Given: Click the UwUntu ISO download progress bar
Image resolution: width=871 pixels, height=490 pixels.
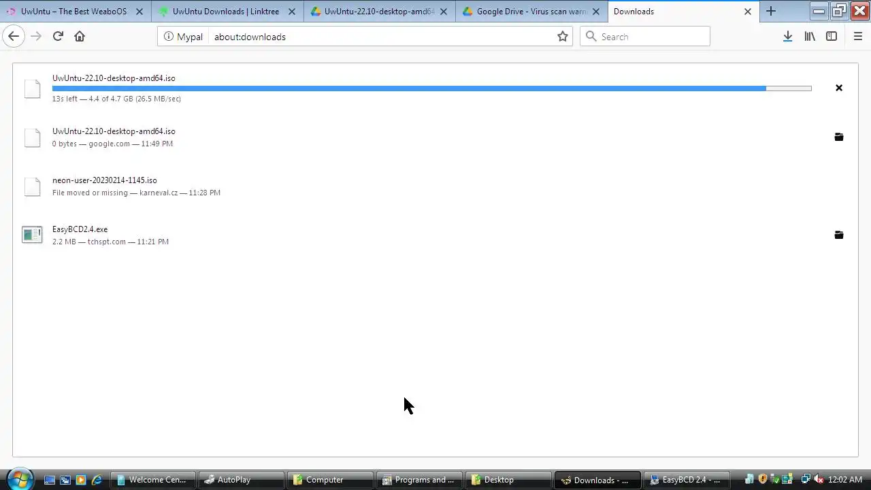Looking at the screenshot, I should (431, 88).
